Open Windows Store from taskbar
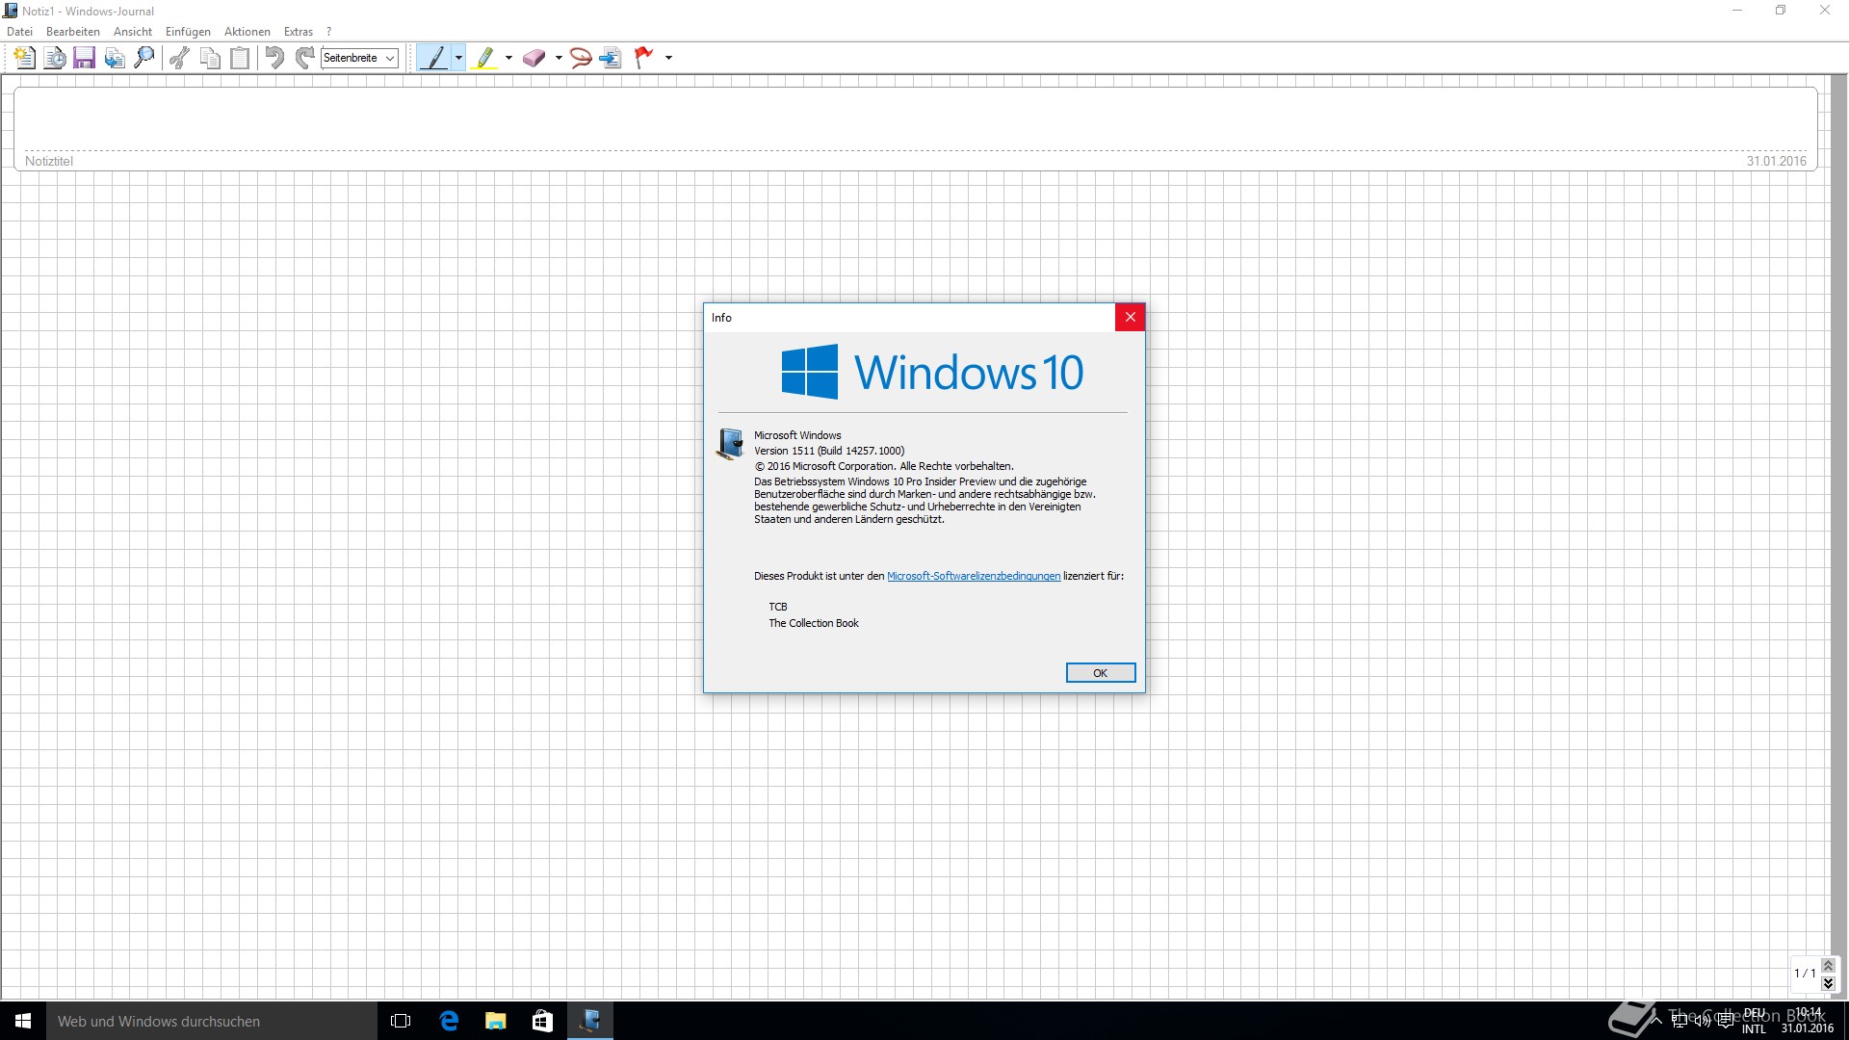The image size is (1849, 1040). [x=543, y=1021]
